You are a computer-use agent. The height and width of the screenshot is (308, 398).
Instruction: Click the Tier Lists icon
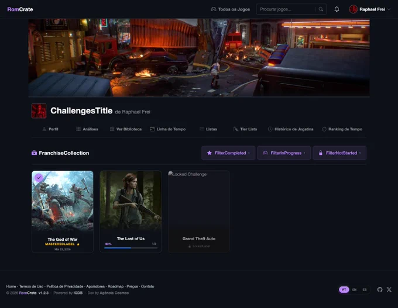click(235, 129)
